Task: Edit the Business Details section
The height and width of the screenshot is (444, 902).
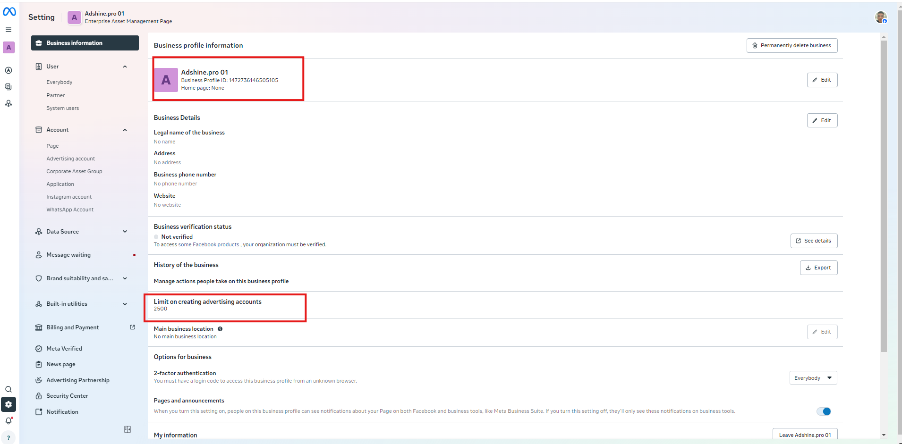Action: [822, 120]
